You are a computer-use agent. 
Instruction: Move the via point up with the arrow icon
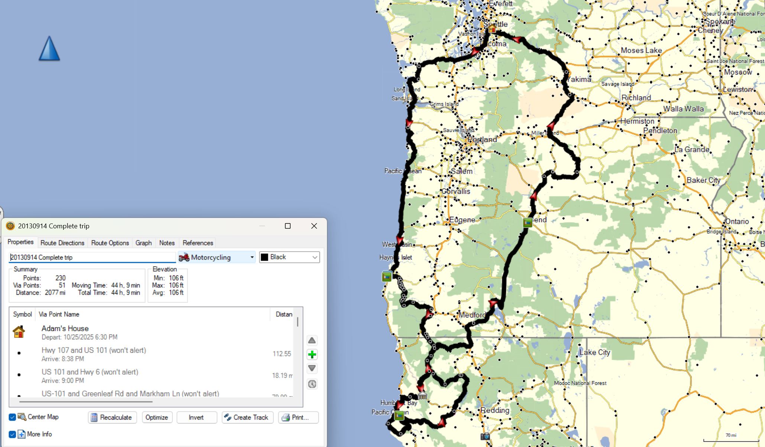point(312,340)
